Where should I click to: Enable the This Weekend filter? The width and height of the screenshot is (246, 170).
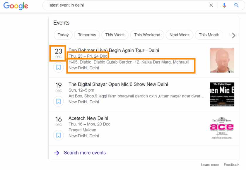(147, 35)
